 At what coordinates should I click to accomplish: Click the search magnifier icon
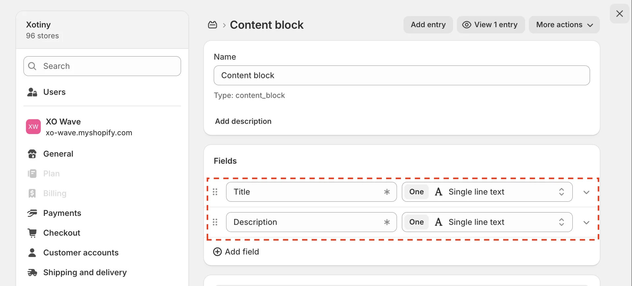tap(32, 66)
